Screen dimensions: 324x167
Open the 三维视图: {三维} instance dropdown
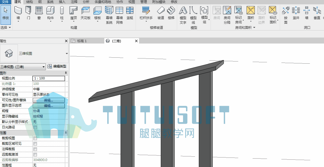[x=23, y=67]
